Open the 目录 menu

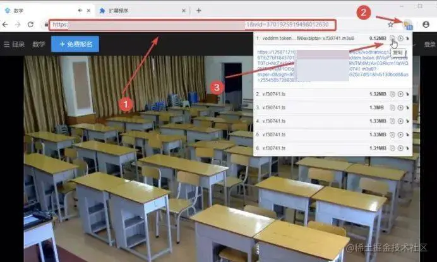15,44
